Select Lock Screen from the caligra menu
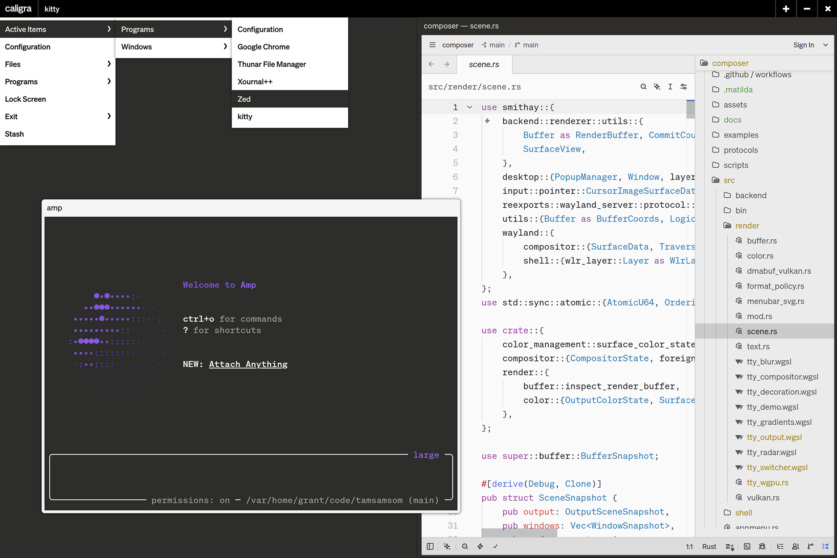Screen dimensions: 837x558 pos(58,99)
